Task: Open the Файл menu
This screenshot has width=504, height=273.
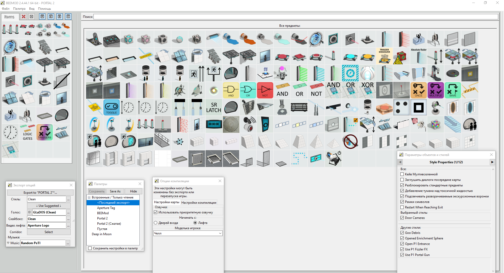Action: click(x=6, y=9)
